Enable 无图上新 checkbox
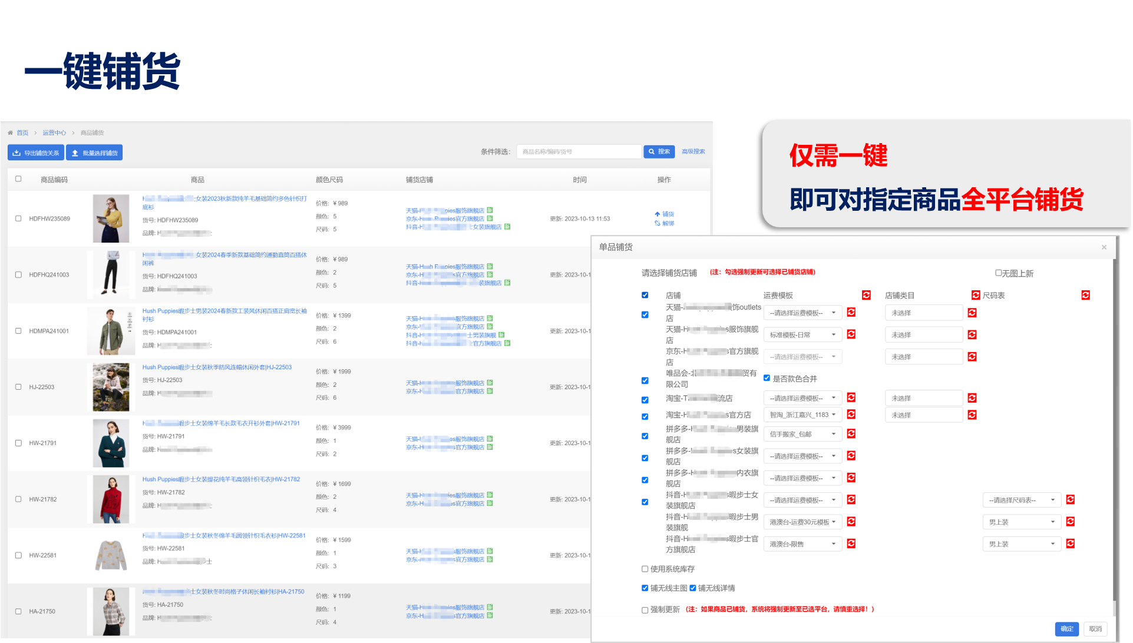This screenshot has height=643, width=1133. [998, 273]
